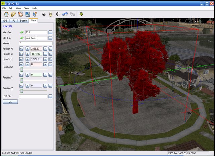Open browse button next to Identifier field

[50, 32]
